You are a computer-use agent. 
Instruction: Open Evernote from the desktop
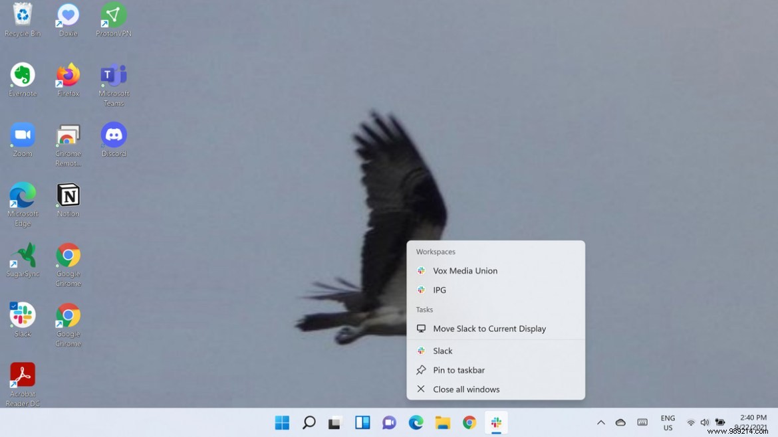(22, 74)
